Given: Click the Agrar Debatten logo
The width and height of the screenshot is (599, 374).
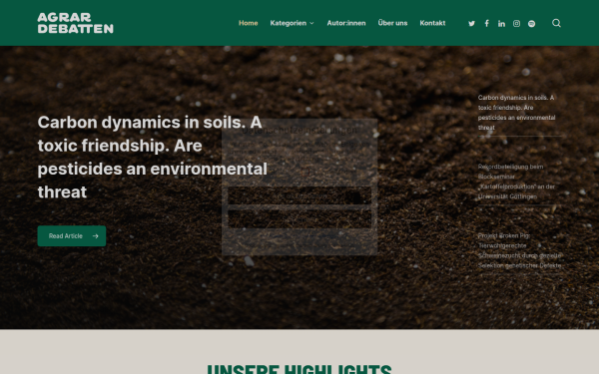Looking at the screenshot, I should point(76,23).
